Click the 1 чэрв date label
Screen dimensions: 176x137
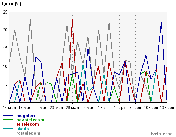[104, 108]
